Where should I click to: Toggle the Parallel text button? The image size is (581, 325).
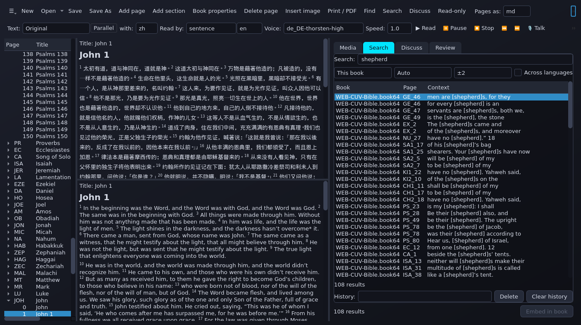point(104,28)
